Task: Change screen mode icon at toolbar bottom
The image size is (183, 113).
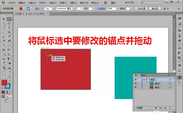Action: [6, 101]
